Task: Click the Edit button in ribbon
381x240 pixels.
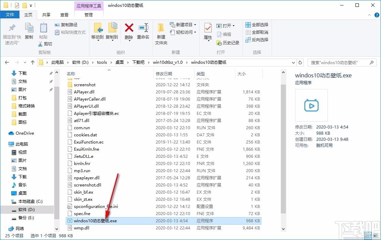Action: [x=224, y=34]
